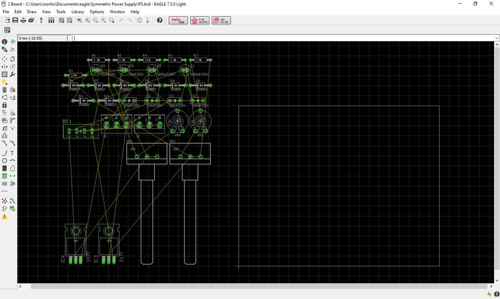Select the Show (eye) tool

click(12, 42)
